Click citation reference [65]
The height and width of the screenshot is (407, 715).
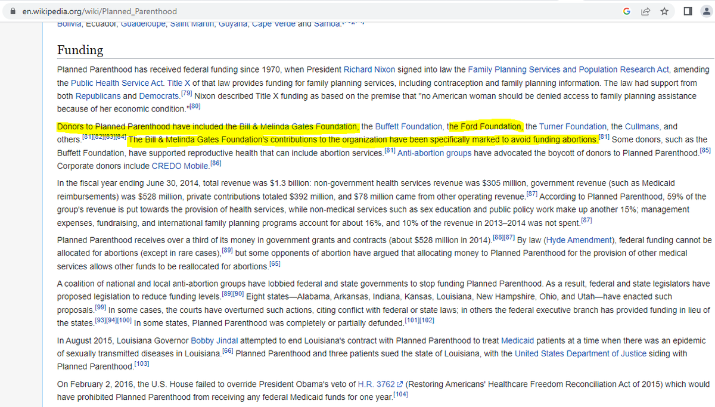[x=275, y=263]
